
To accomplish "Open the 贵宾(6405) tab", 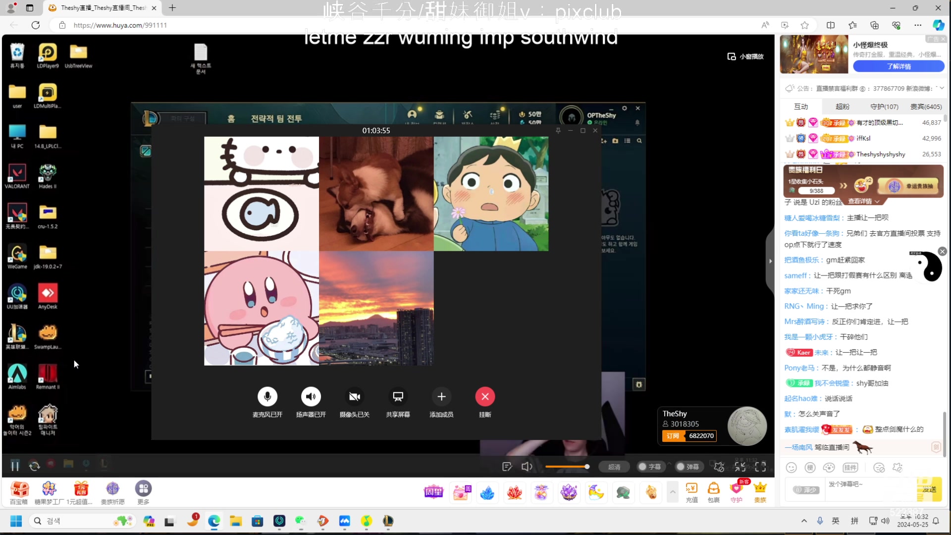I will (x=925, y=107).
